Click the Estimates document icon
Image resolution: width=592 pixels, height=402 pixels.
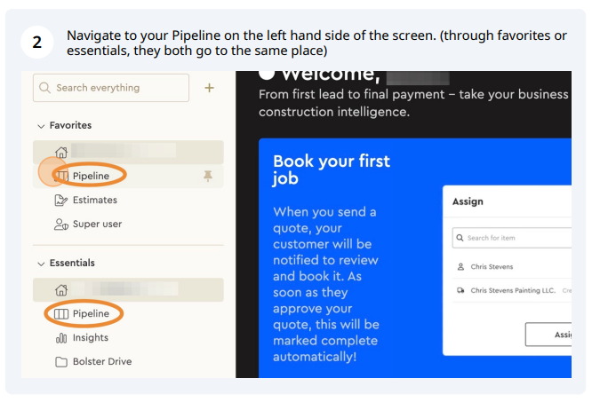coord(60,200)
